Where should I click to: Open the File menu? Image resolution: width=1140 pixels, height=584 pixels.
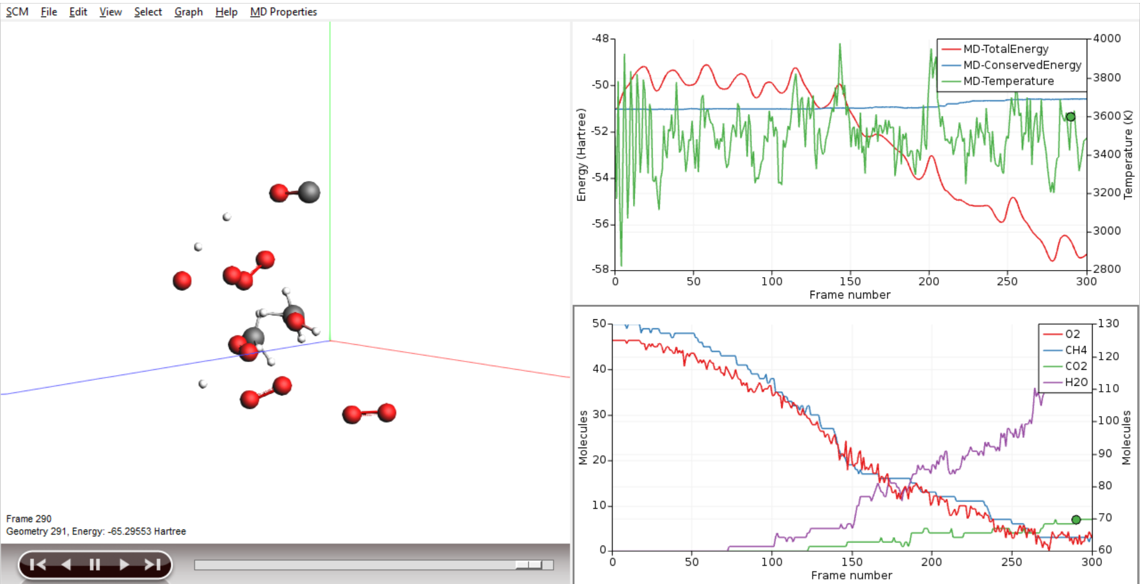click(49, 12)
